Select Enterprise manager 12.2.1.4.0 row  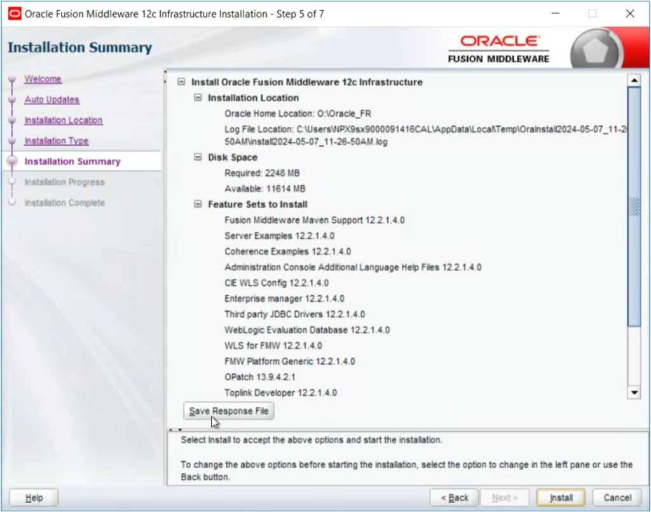(x=284, y=298)
